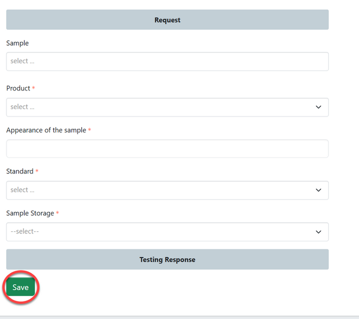Click the Request section header bar
This screenshot has width=359, height=319.
pos(167,20)
